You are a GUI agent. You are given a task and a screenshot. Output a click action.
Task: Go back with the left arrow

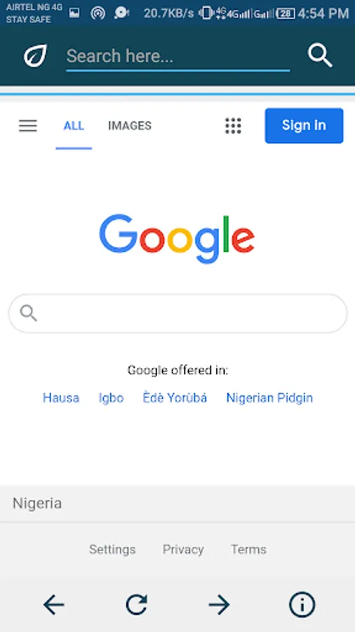point(53,605)
